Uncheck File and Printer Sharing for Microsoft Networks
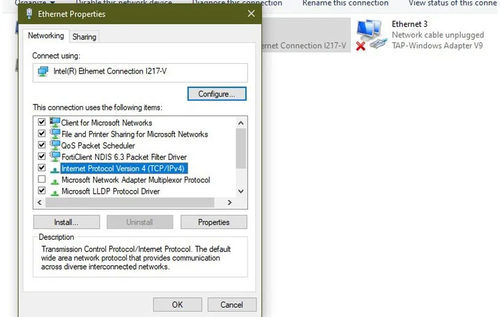 coord(42,134)
